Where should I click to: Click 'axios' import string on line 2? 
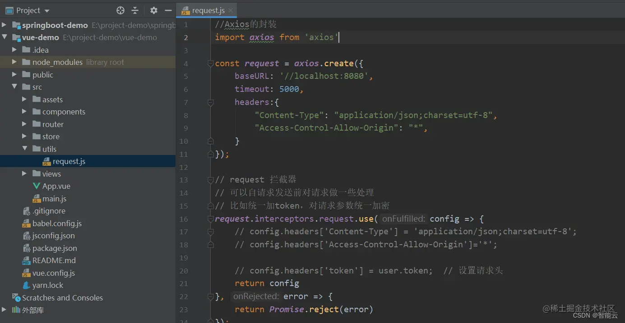click(x=321, y=37)
